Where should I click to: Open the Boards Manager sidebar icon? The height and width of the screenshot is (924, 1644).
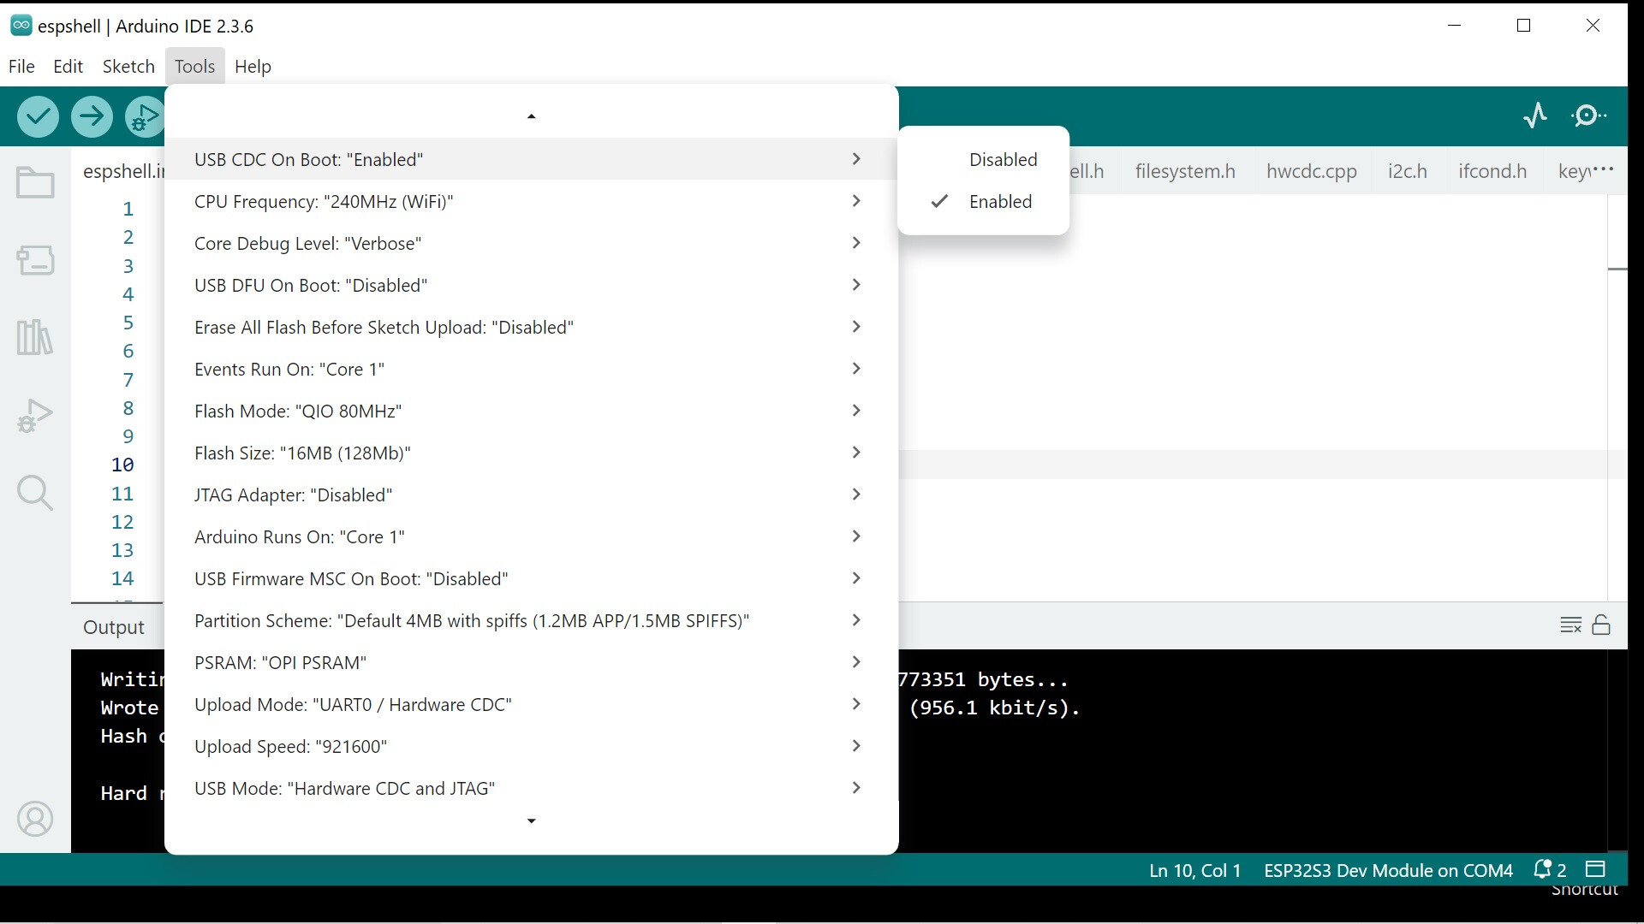click(35, 260)
